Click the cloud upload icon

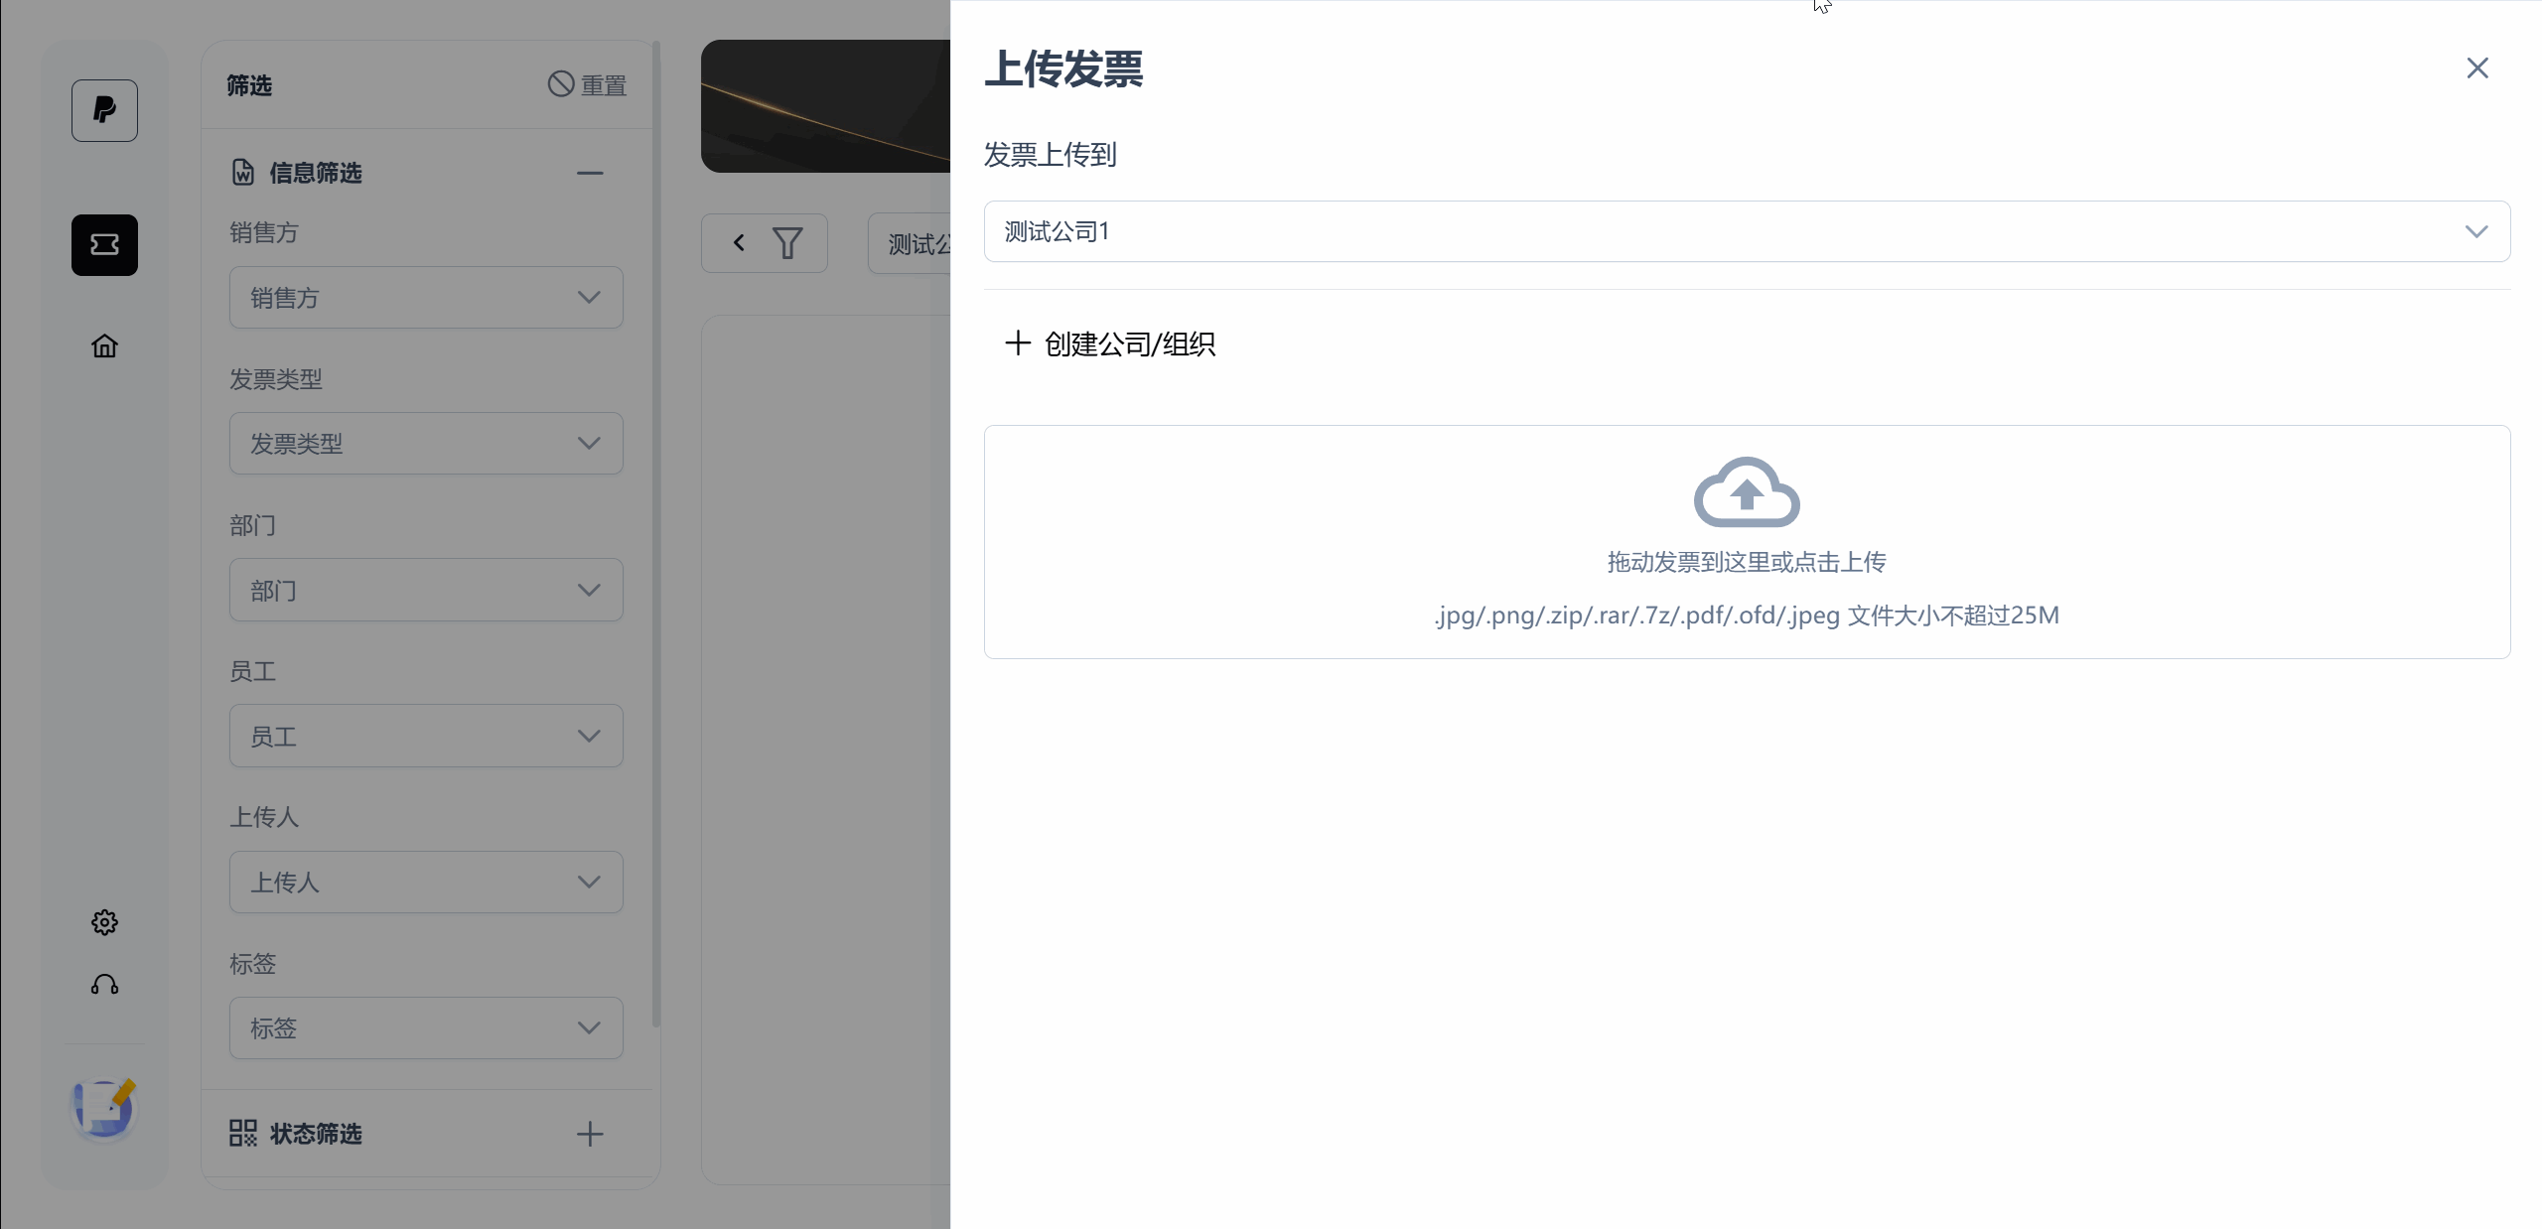(x=1747, y=492)
